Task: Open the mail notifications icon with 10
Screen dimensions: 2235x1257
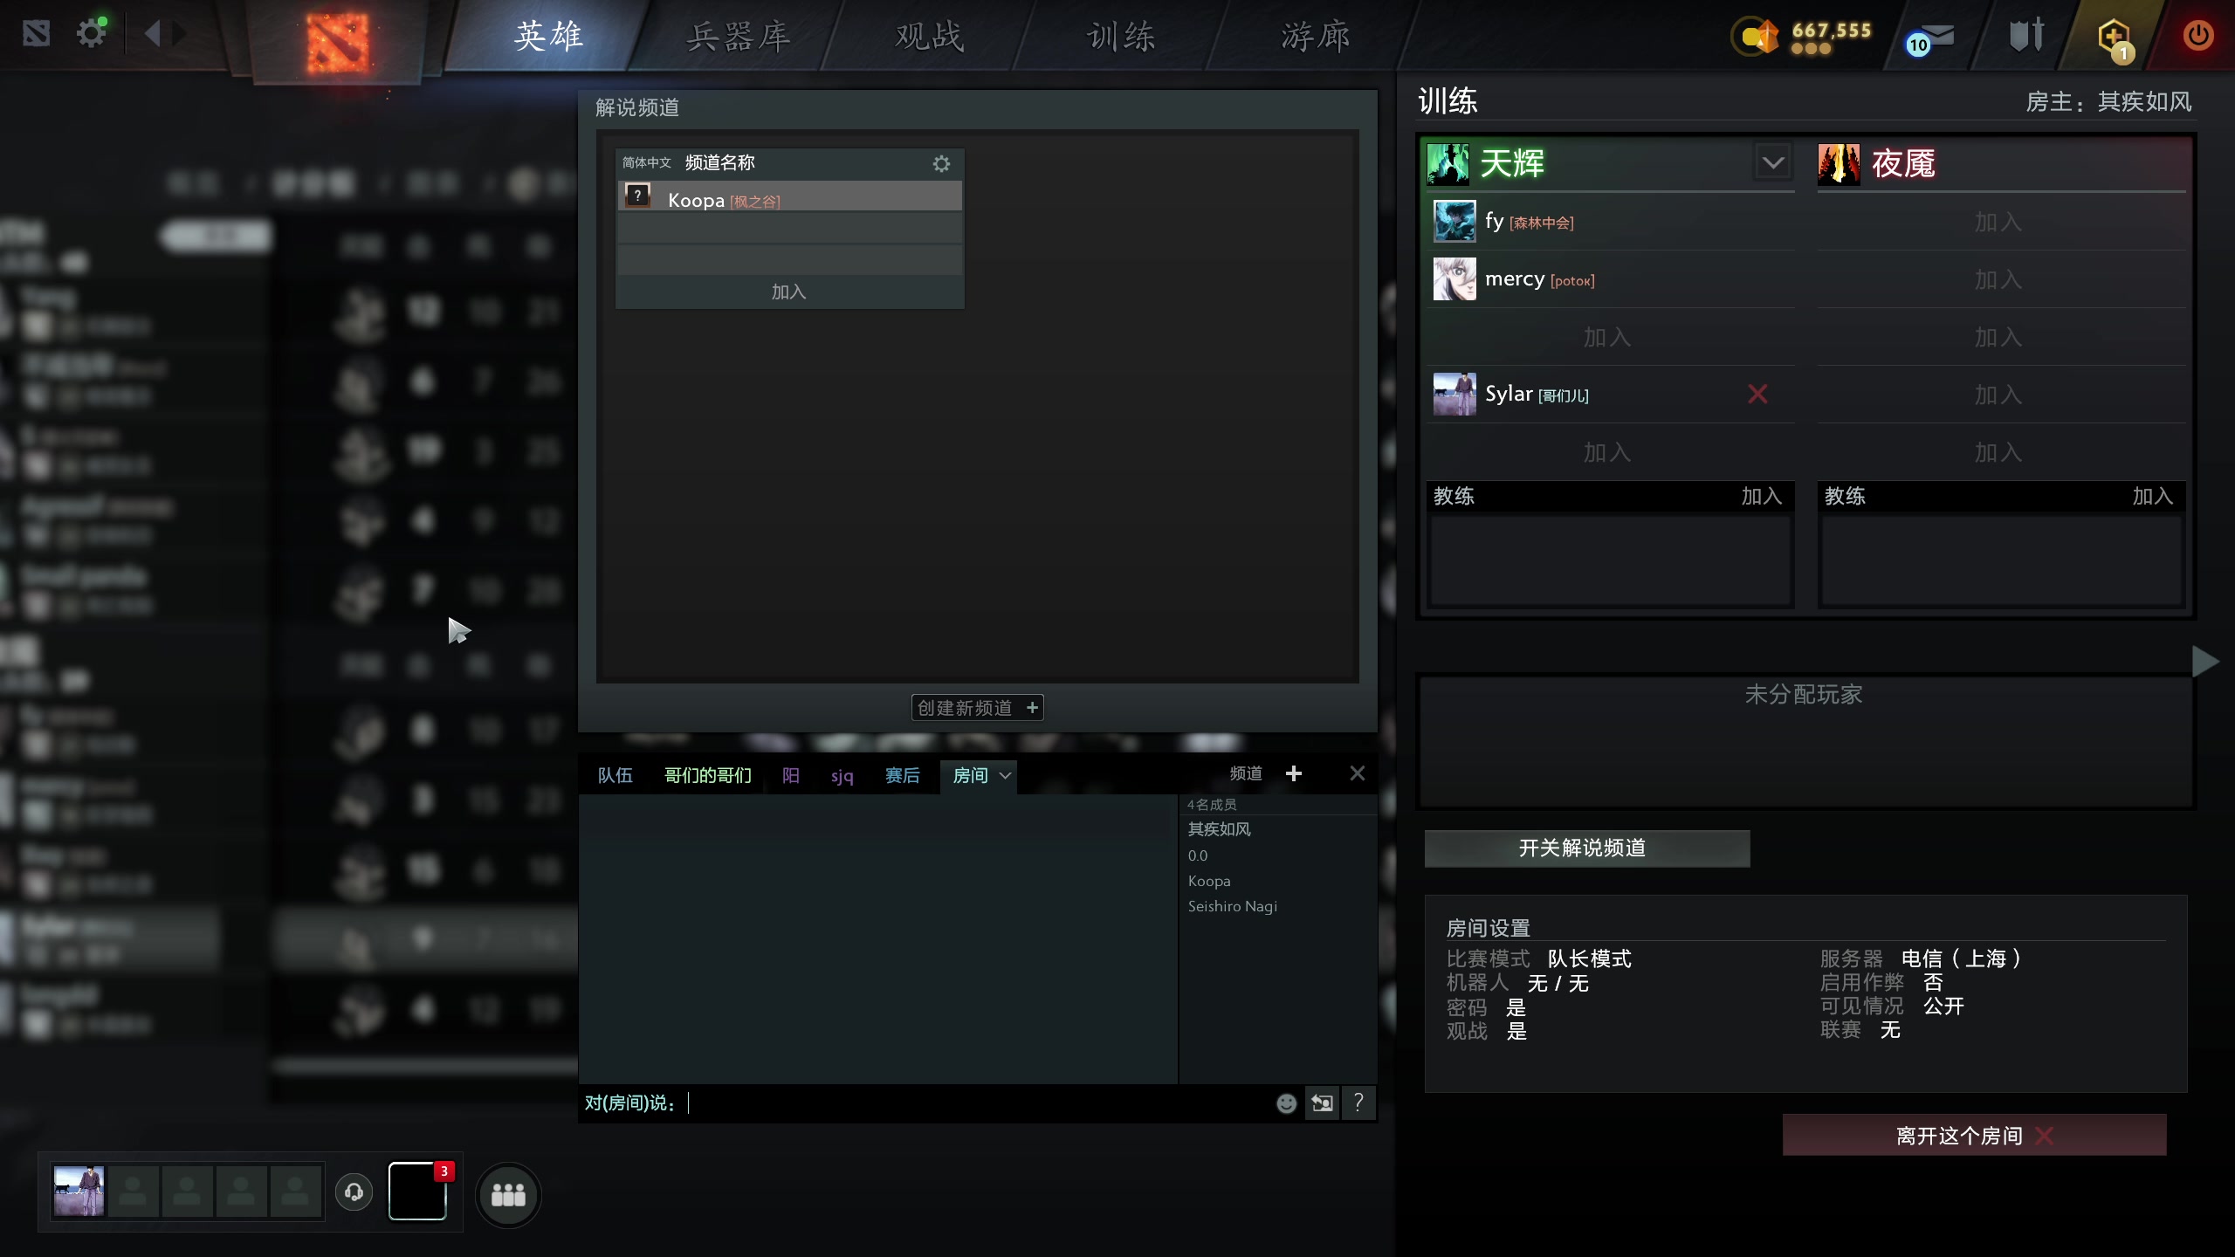Action: click(x=1931, y=39)
